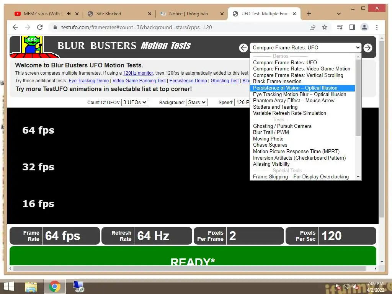Reload the TestUFO page

tap(40, 27)
